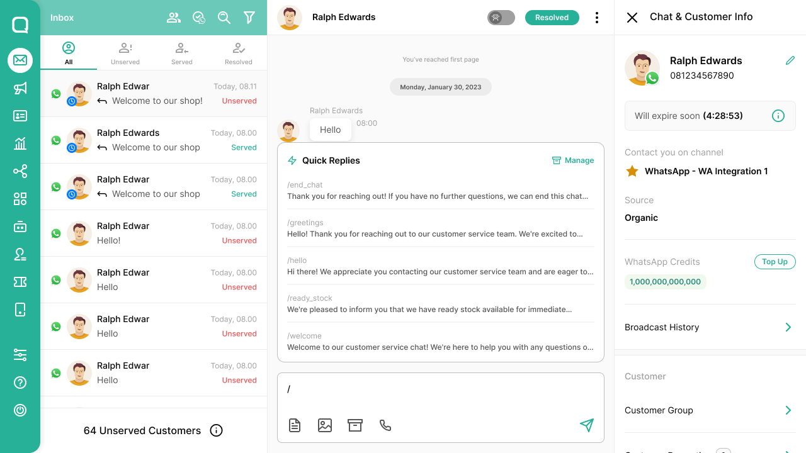The image size is (806, 453).
Task: Open the conversation with message Hello!
Action: pos(154,233)
